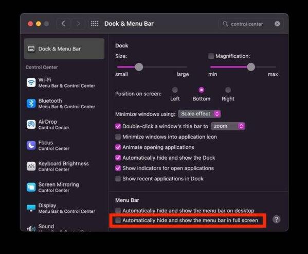Select Left dock position radio button
The image size is (308, 254).
(175, 90)
